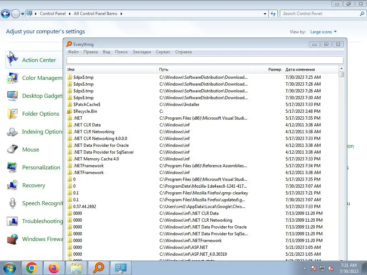Viewport: 367px width, 275px height.
Task: Open Speech Recognition icon in Control Panel
Action: [x=13, y=203]
